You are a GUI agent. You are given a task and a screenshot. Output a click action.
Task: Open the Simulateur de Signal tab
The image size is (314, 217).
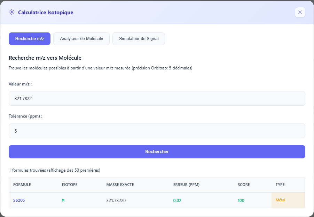(139, 39)
